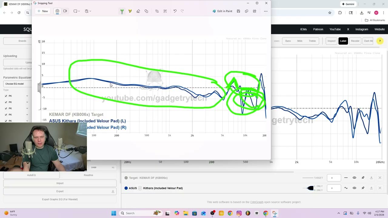
Task: Open the CrinGraph project link
Action: [x=257, y=202]
